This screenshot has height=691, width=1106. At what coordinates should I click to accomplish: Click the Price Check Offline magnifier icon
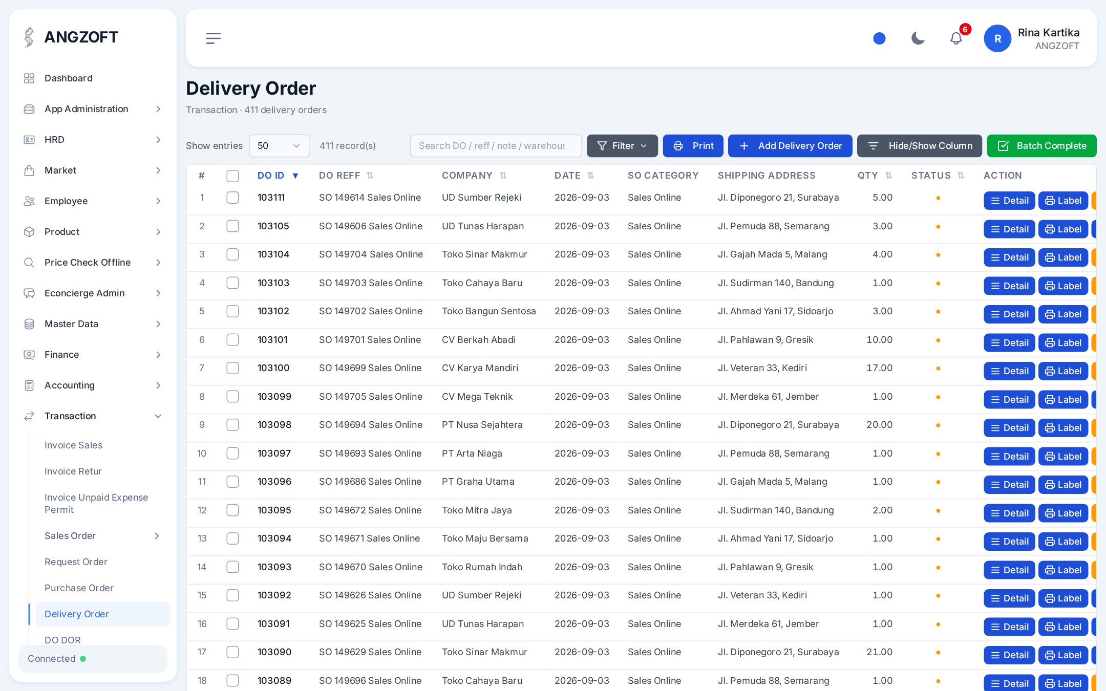[29, 263]
